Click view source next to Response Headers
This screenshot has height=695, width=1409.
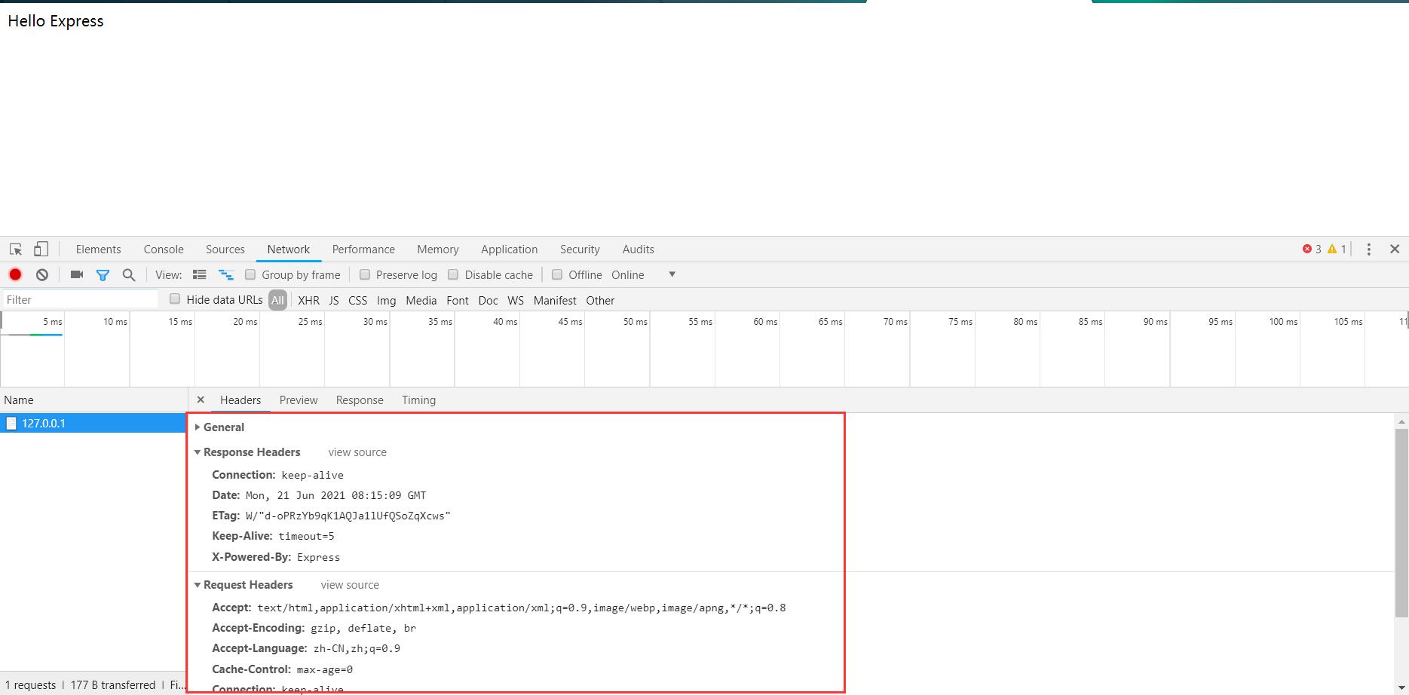[357, 452]
